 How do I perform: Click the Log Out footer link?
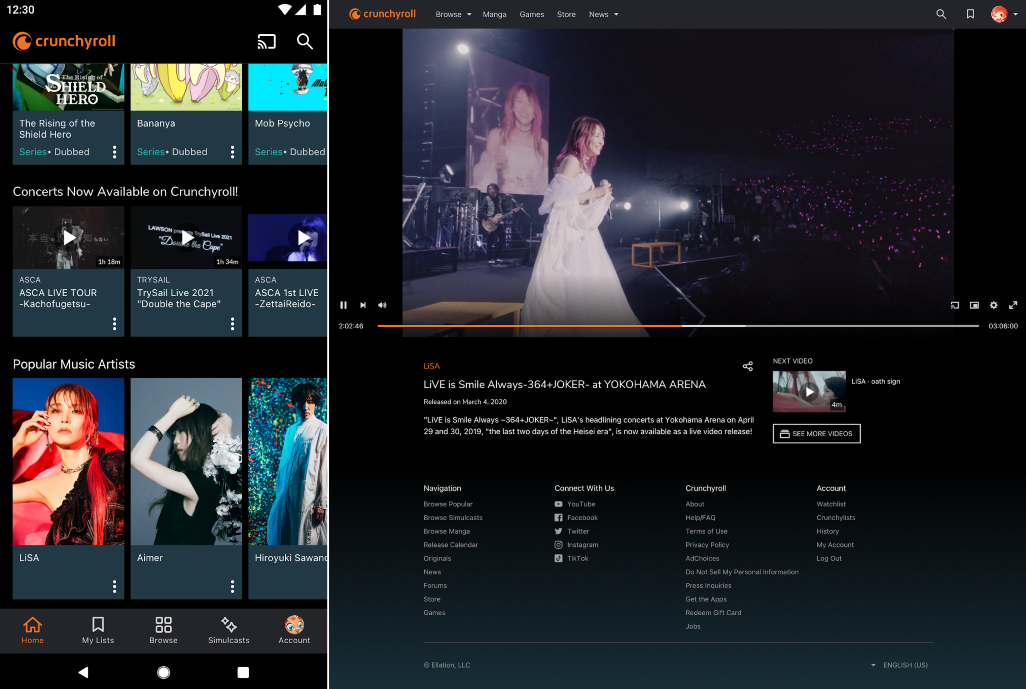pos(829,558)
